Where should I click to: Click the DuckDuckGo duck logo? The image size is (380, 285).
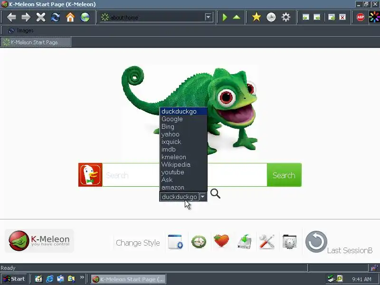(90, 175)
